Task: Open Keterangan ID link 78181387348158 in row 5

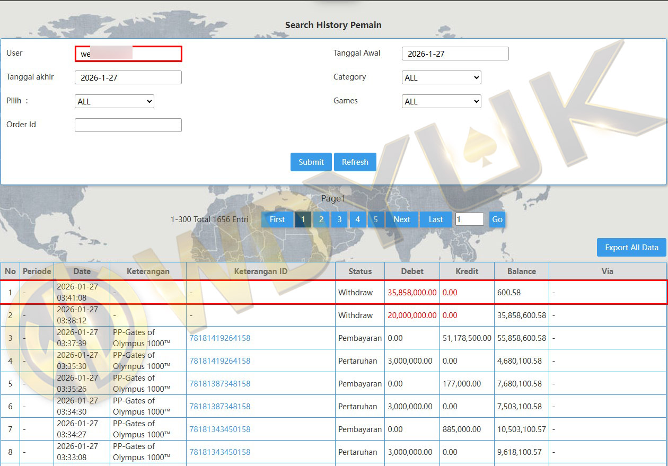Action: 219,384
